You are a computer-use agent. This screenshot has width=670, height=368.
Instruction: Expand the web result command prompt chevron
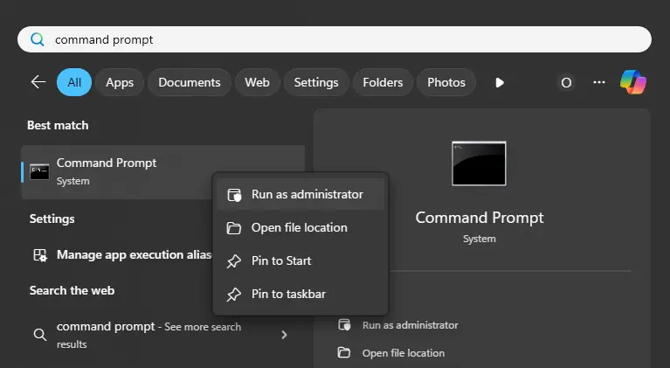point(284,335)
